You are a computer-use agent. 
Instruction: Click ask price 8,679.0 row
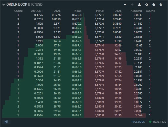coord(99,81)
